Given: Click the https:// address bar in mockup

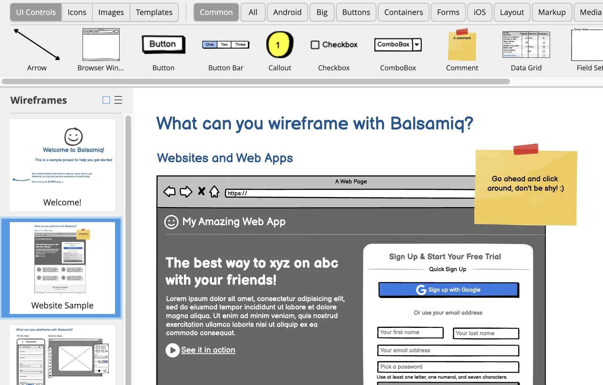Looking at the screenshot, I should pyautogui.click(x=350, y=193).
